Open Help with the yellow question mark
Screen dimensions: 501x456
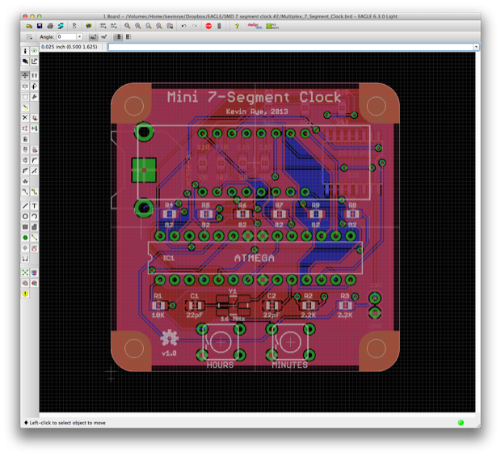point(237,26)
